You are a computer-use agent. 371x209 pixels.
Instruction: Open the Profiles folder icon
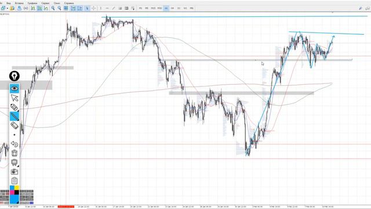click(x=12, y=8)
